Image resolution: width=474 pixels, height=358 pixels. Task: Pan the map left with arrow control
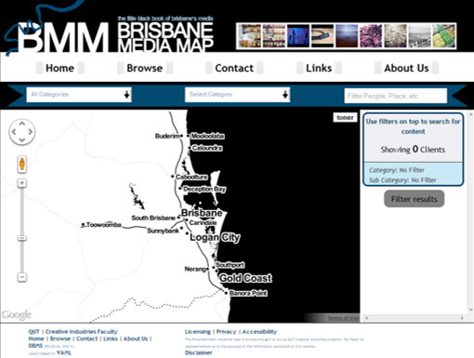(x=14, y=132)
